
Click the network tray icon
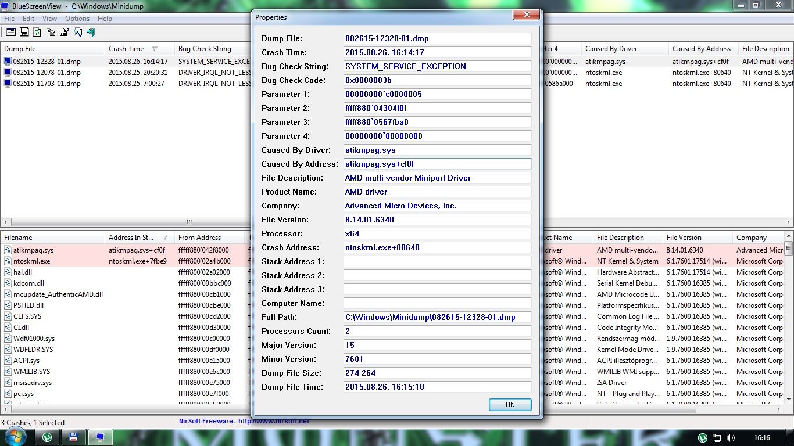[717, 438]
